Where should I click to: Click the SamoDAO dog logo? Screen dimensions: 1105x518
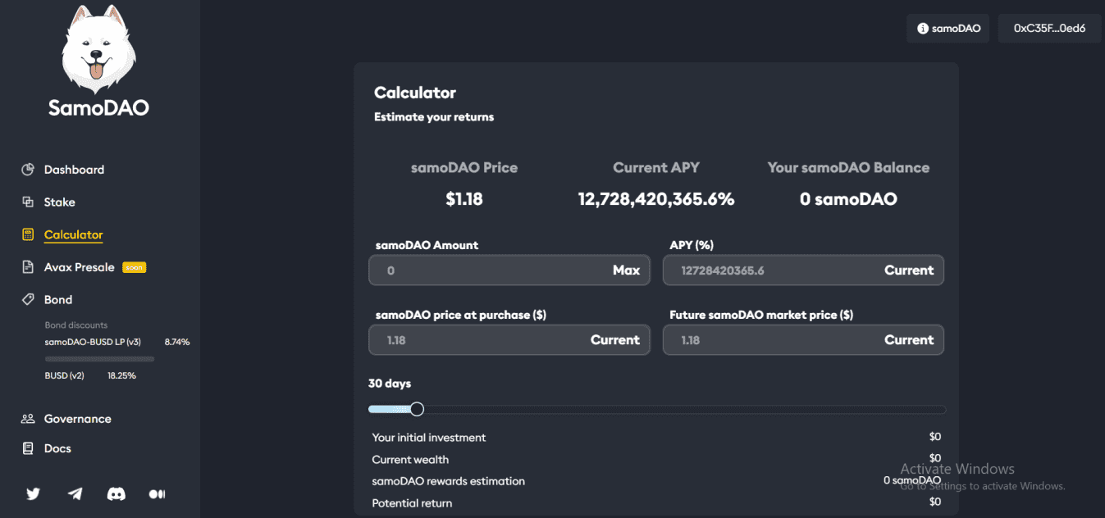(x=98, y=49)
